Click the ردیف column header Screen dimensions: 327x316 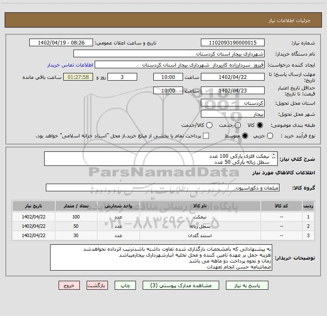point(308,206)
